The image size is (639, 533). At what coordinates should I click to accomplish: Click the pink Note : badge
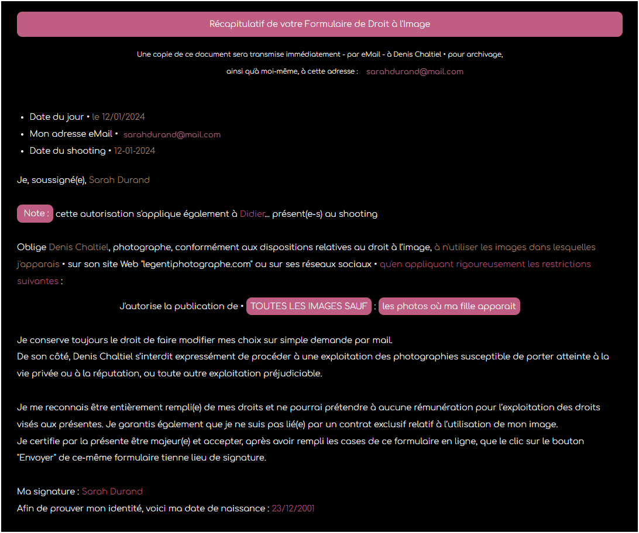tap(35, 214)
